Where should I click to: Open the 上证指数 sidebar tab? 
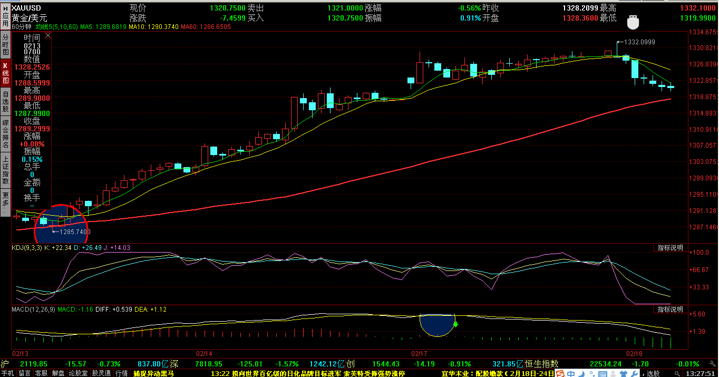5,170
